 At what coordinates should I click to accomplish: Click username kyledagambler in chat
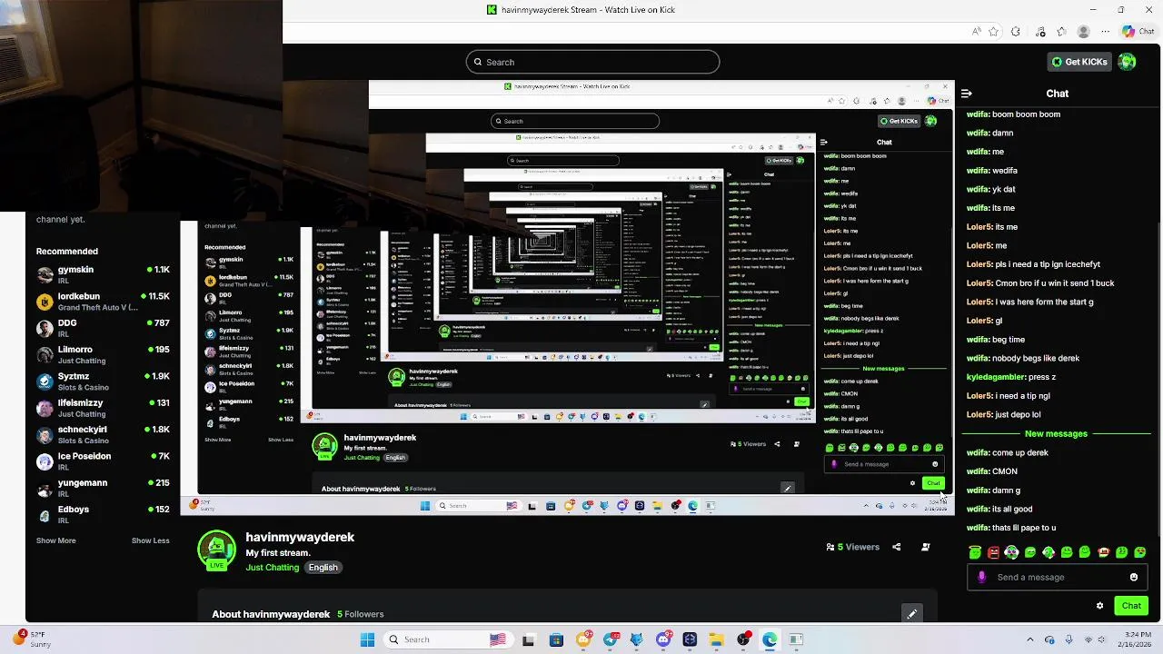point(996,377)
